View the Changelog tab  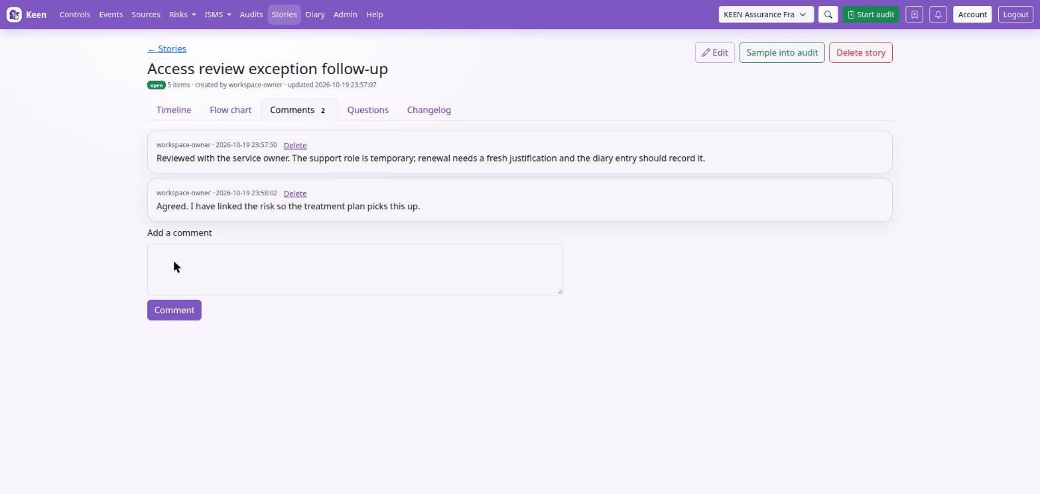point(428,110)
